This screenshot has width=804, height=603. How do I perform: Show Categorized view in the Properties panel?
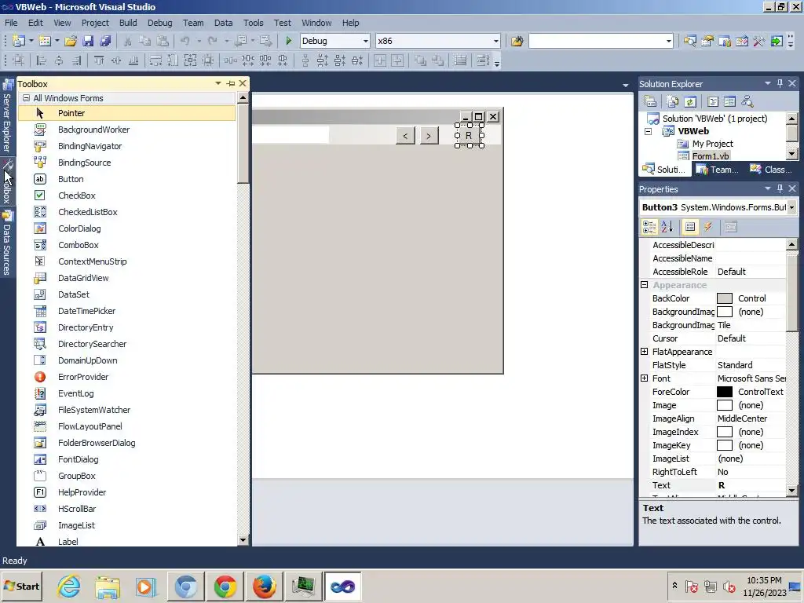649,227
